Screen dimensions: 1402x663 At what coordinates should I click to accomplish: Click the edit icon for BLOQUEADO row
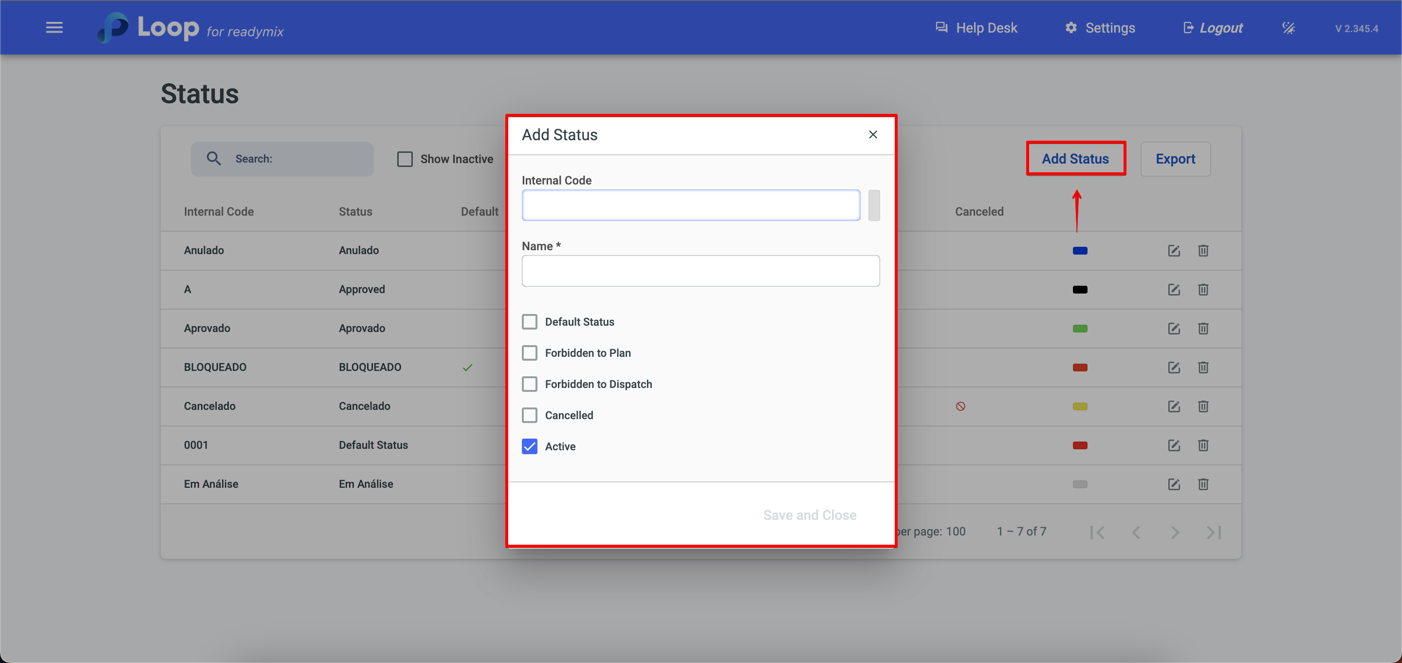pos(1173,368)
